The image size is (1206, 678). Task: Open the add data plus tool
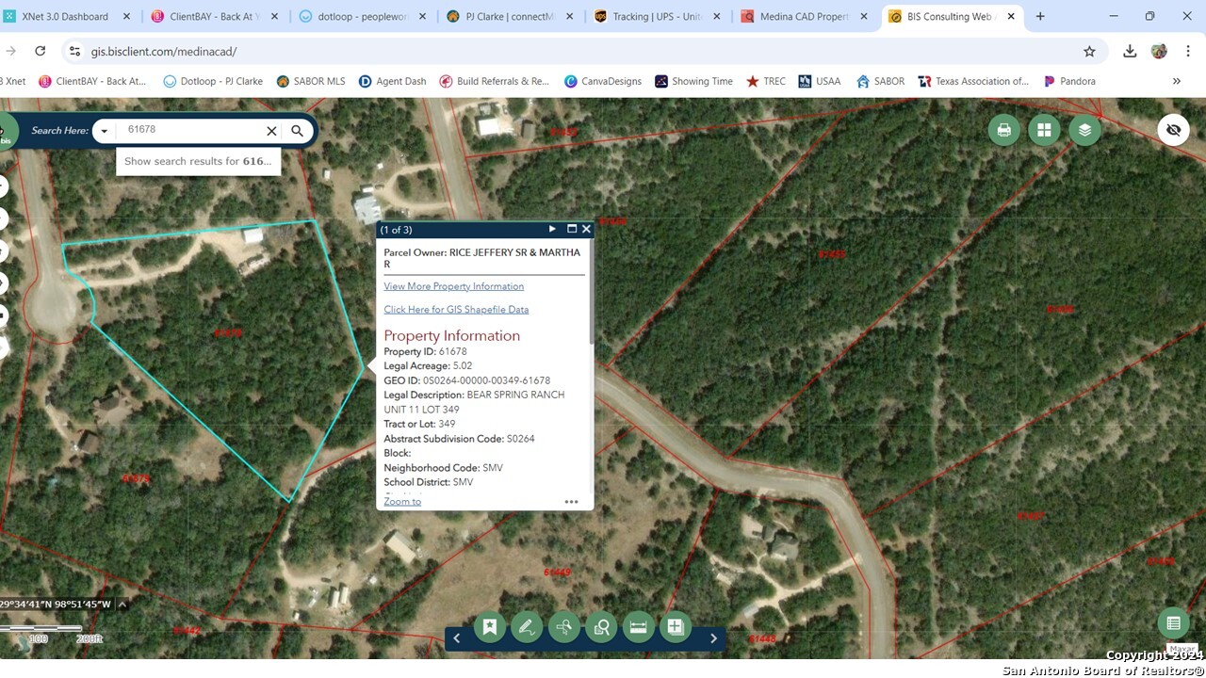676,626
